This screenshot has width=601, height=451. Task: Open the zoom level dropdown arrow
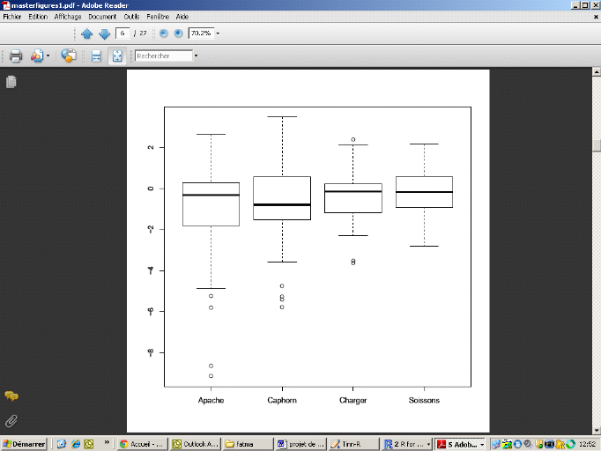tap(218, 33)
